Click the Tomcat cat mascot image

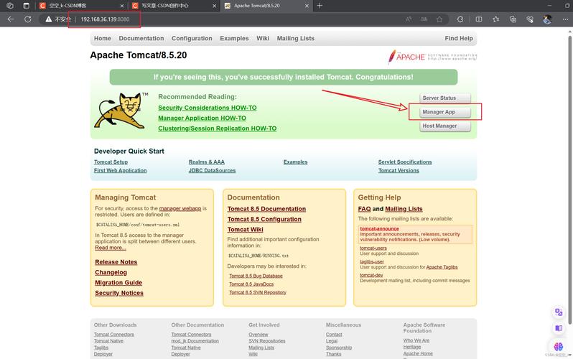click(x=121, y=110)
